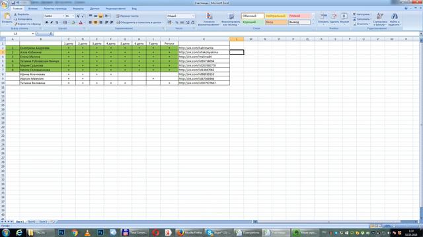Cut selection with the scissors icon
Screen dimensions: 423x237
click(16, 14)
